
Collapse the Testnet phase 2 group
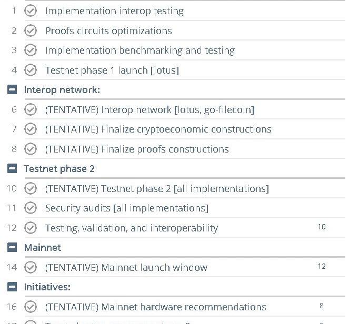pyautogui.click(x=12, y=168)
